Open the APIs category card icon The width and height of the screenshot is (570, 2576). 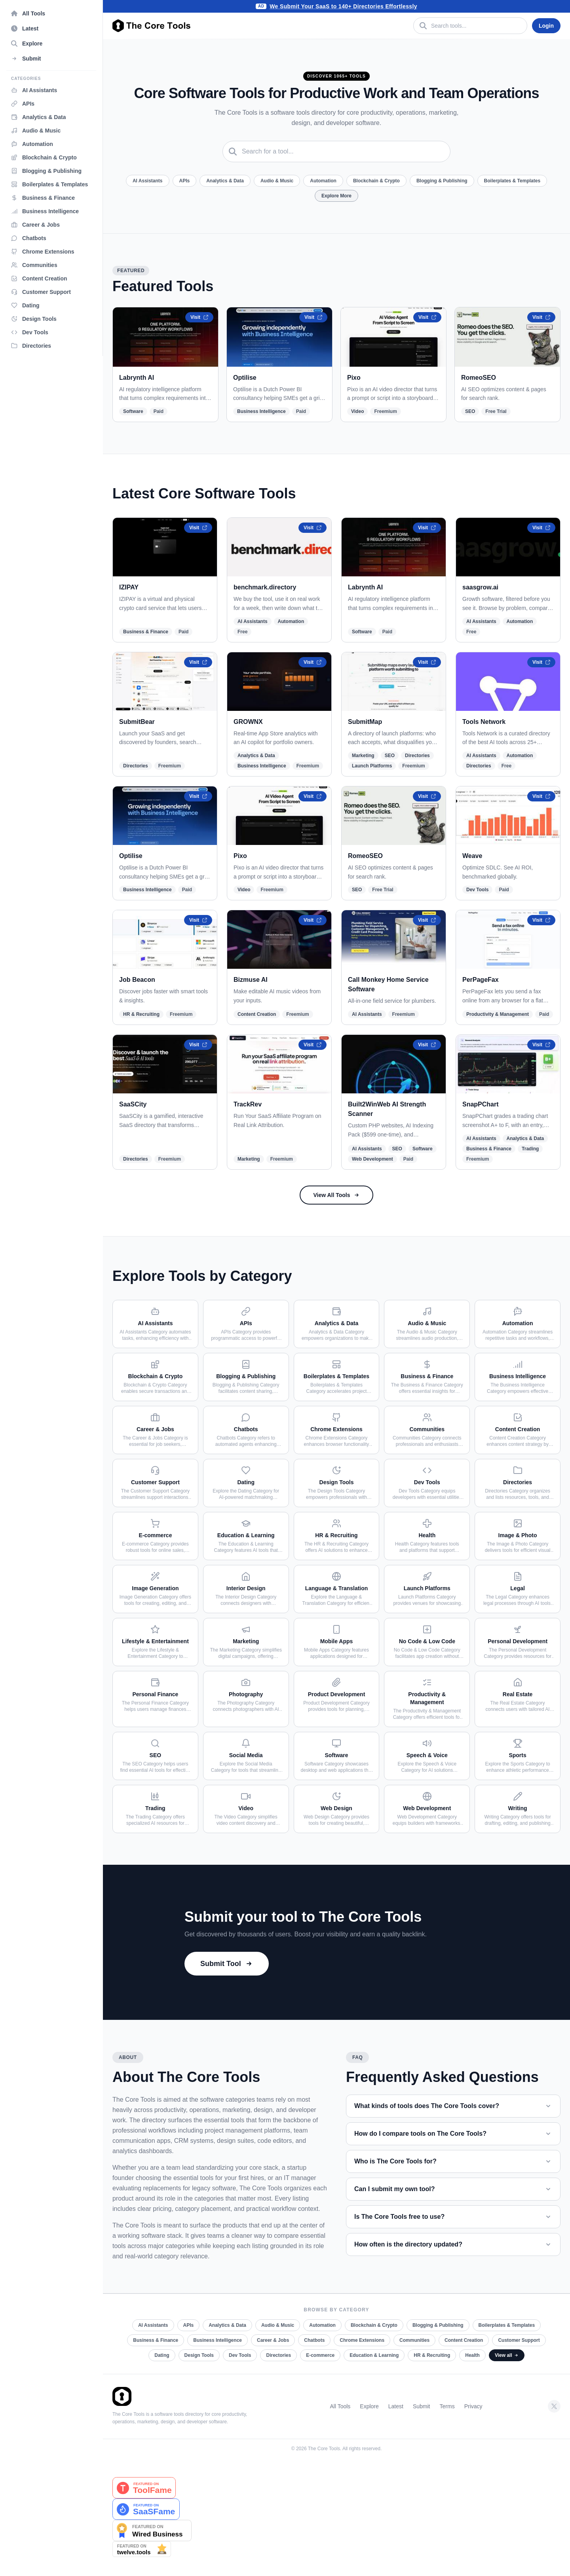[x=246, y=1311]
